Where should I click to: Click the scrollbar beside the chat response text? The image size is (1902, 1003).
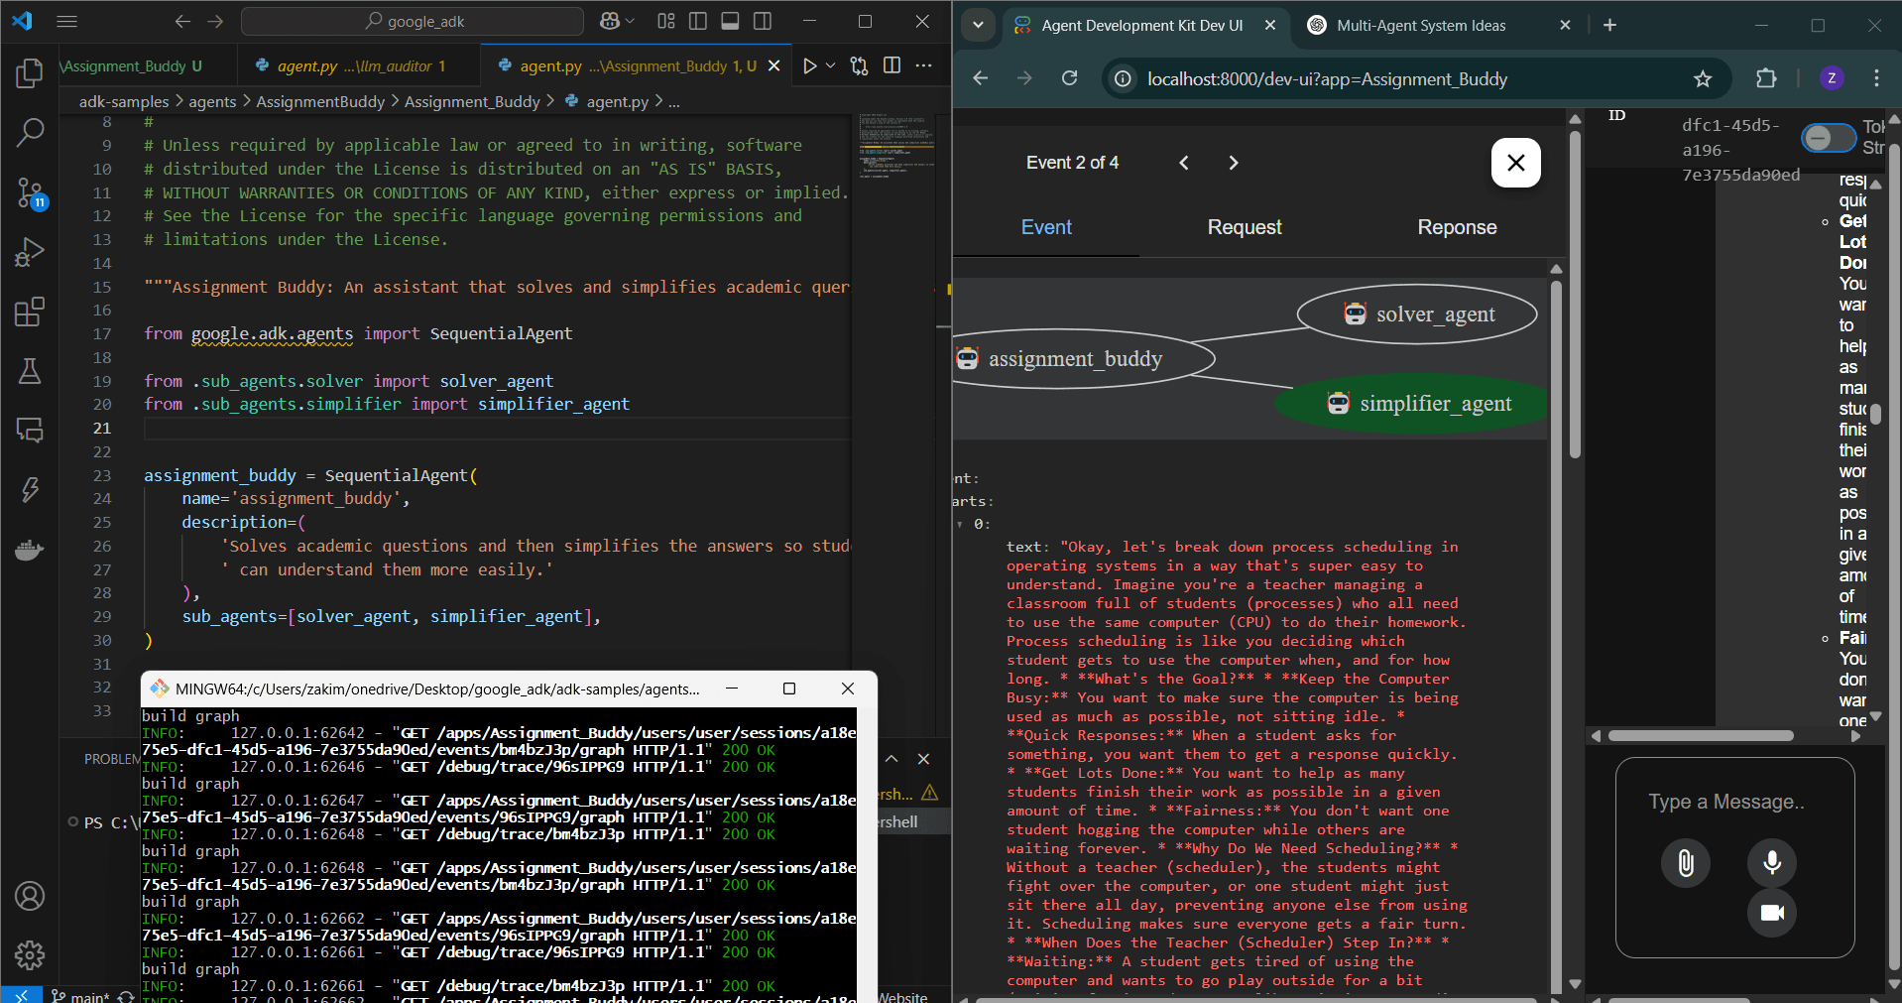click(x=1875, y=414)
